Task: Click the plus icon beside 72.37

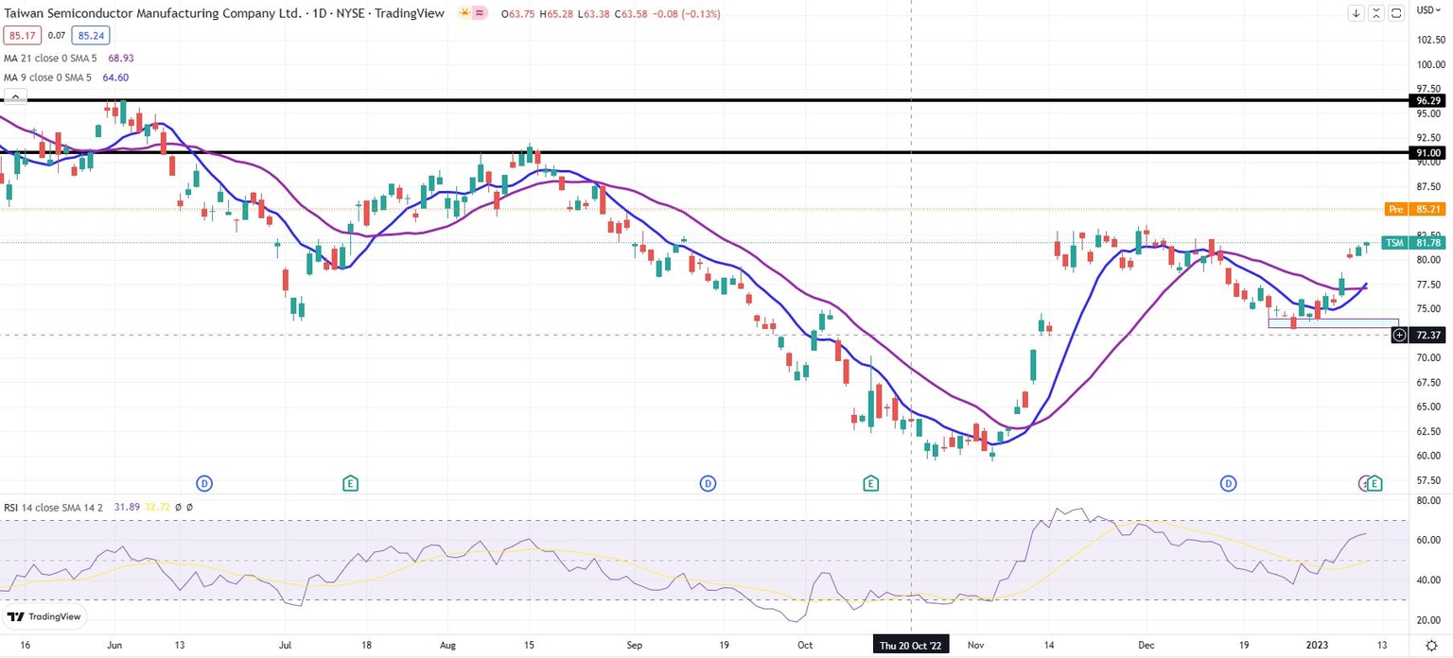Action: tap(1399, 335)
